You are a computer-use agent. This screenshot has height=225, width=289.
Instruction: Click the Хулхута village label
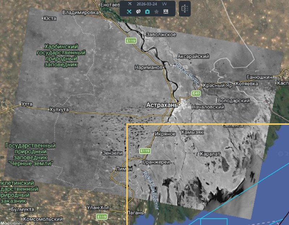coord(59,110)
